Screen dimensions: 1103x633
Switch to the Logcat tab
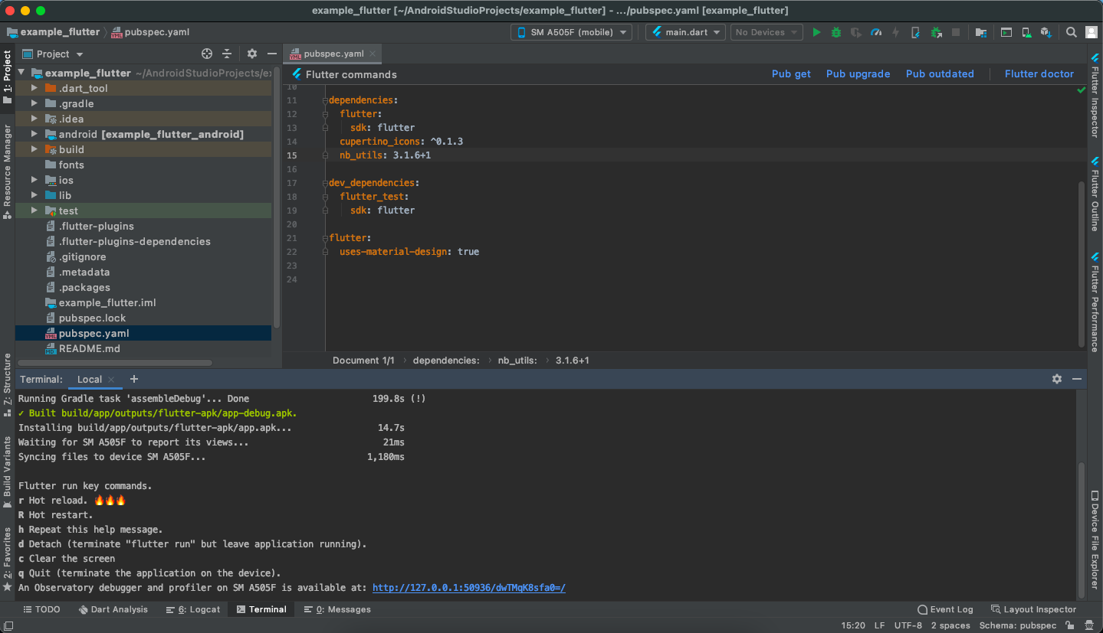(193, 609)
